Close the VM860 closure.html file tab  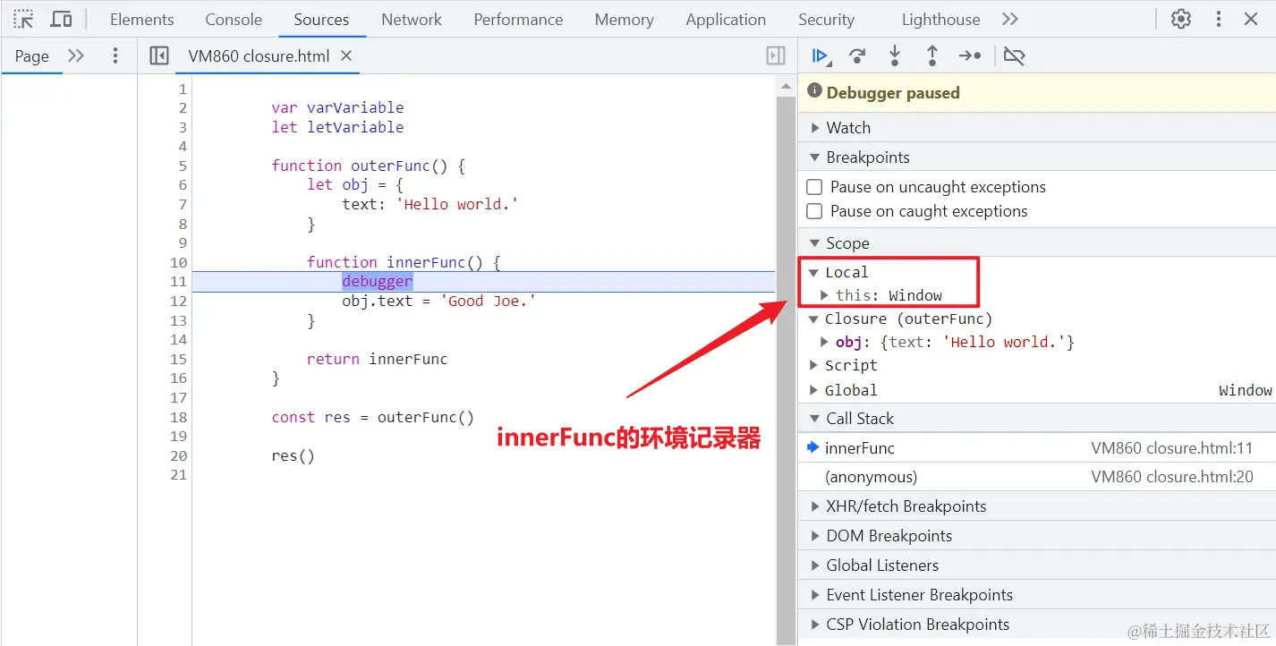[346, 55]
